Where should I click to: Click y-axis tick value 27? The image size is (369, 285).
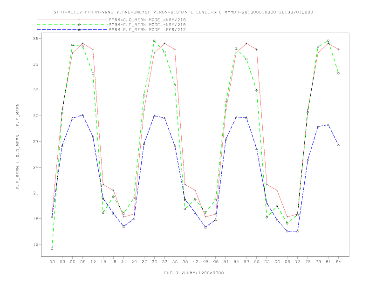click(x=36, y=142)
